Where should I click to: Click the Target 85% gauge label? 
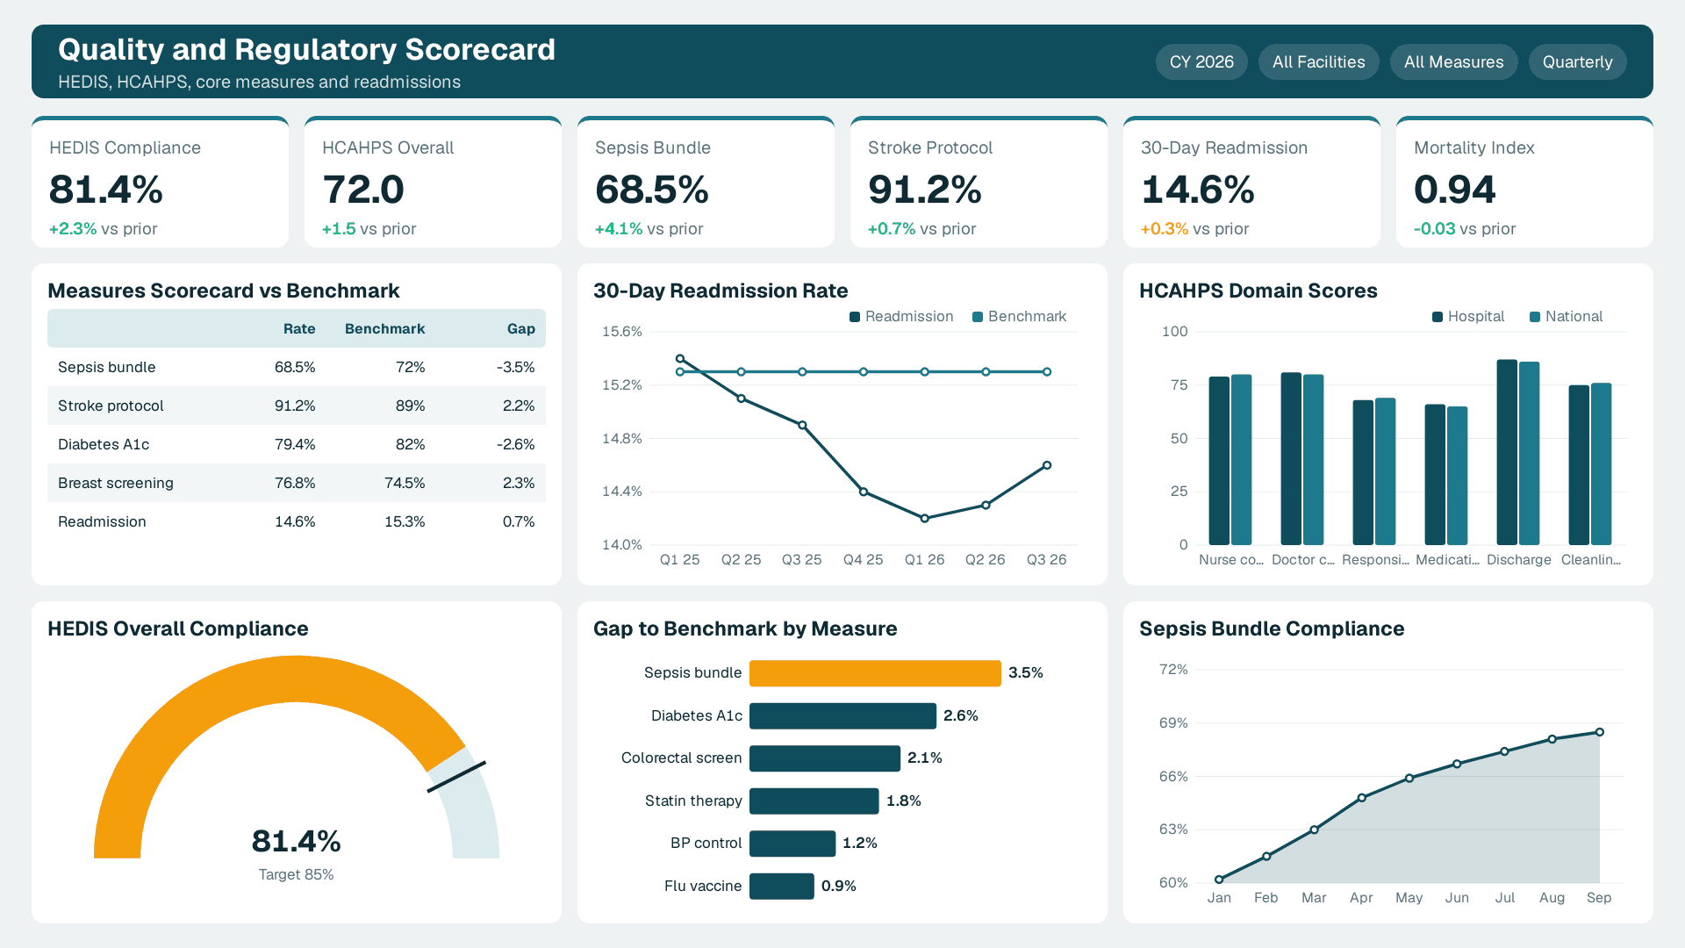297,874
